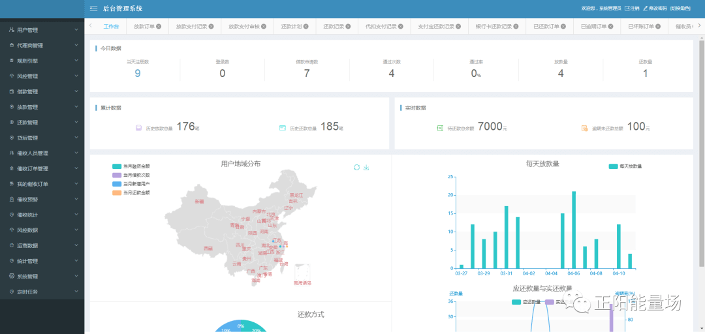705x334 pixels.
Task: Click the 当天注册数 value 9
Action: (138, 73)
